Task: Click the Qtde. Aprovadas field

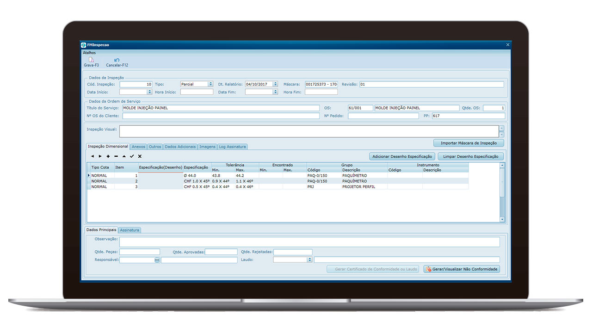Action: pyautogui.click(x=221, y=252)
